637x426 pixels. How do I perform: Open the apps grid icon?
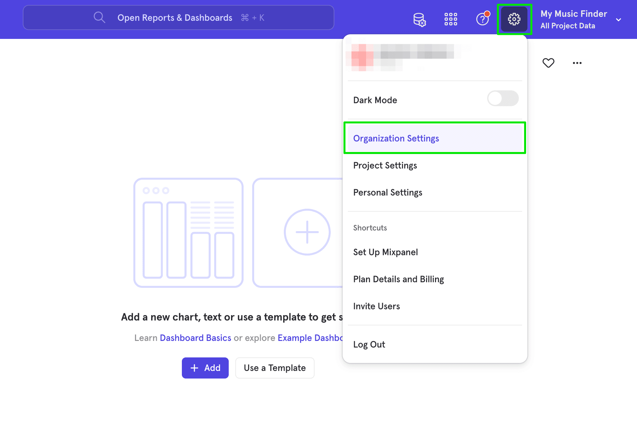click(x=451, y=19)
